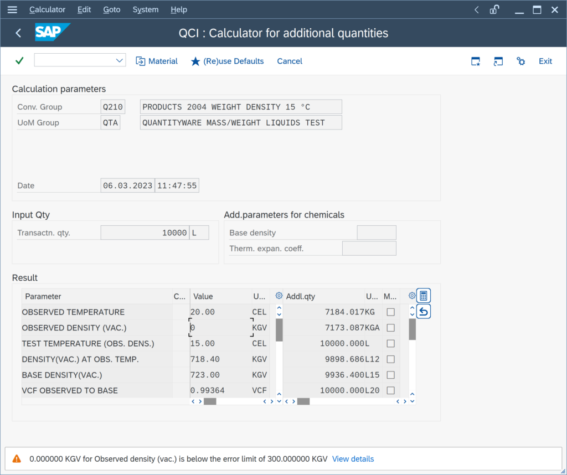
Task: Click the Parameter column header
Action: [x=97, y=296]
